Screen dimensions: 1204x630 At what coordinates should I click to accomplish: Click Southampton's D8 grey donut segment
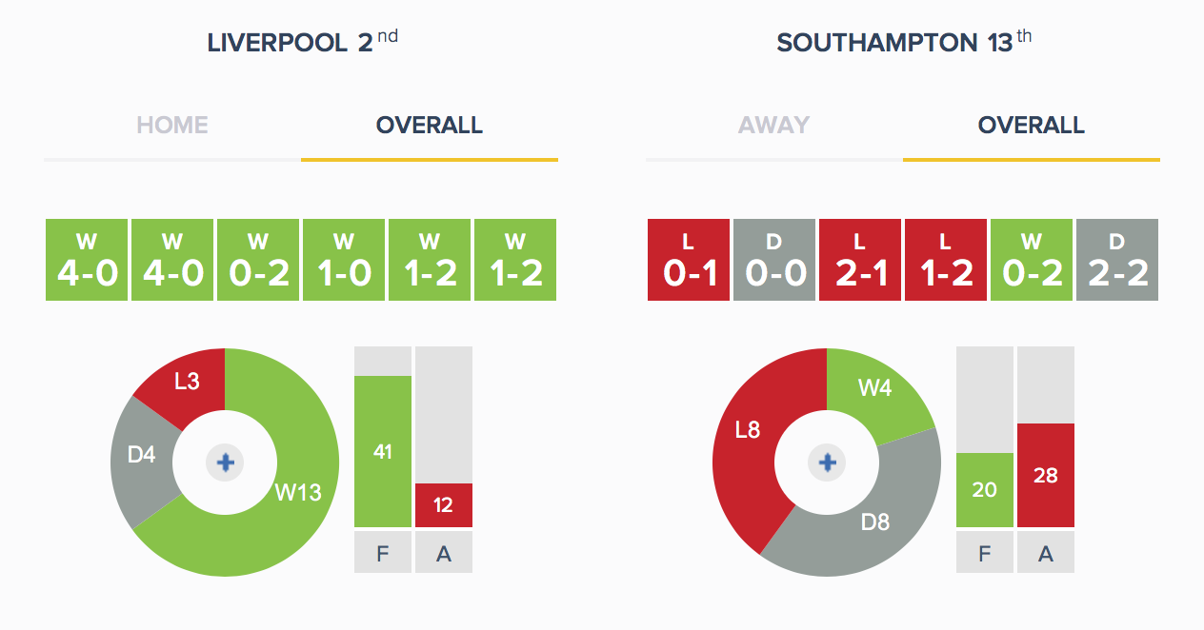874,522
